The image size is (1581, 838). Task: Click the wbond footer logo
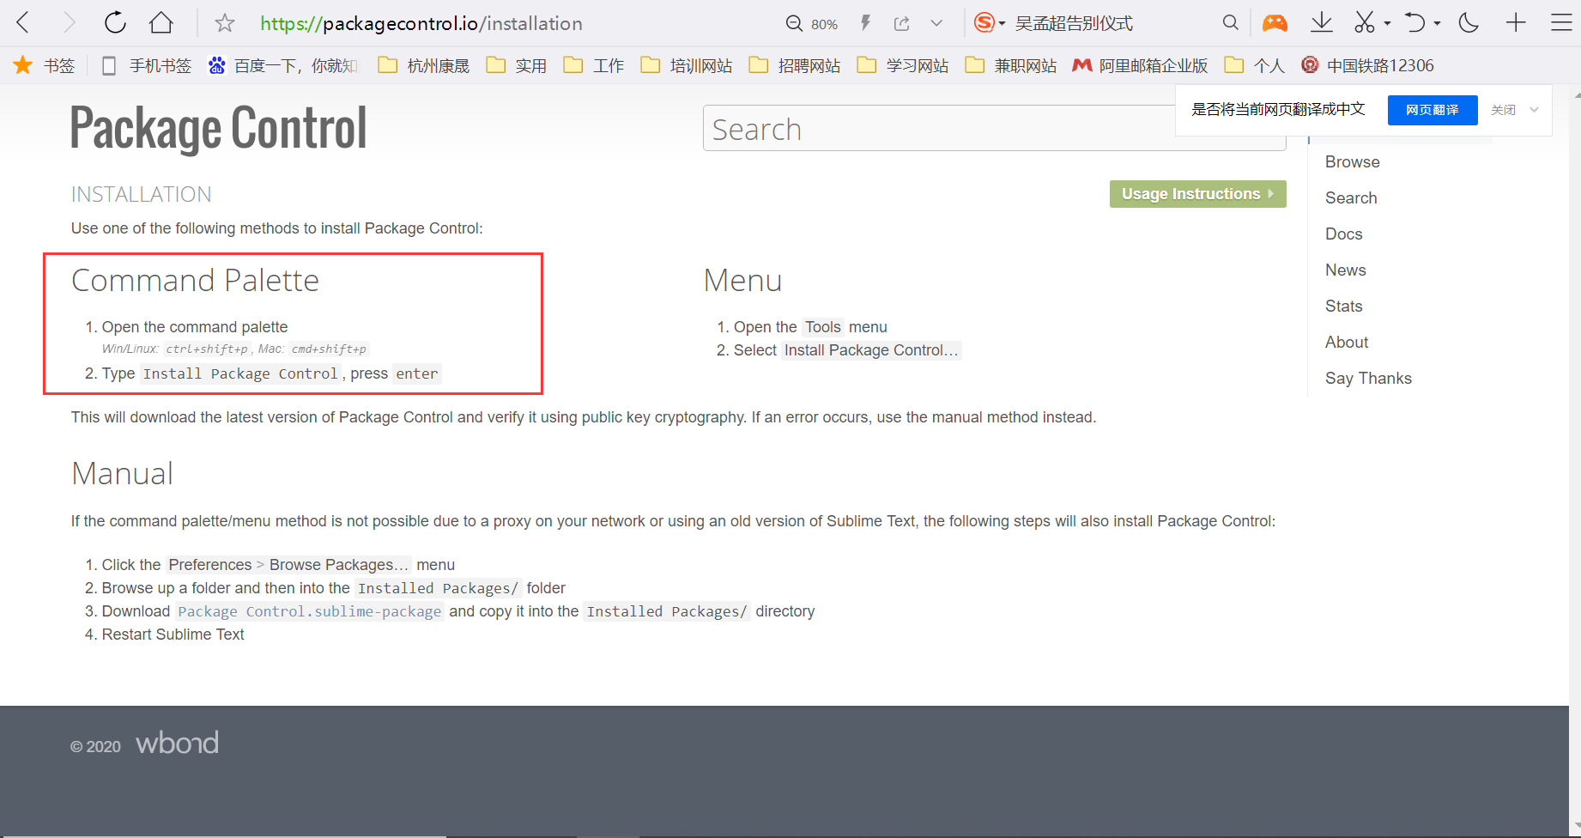[178, 743]
